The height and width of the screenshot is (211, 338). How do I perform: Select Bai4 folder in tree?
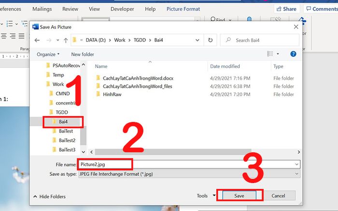pos(60,121)
